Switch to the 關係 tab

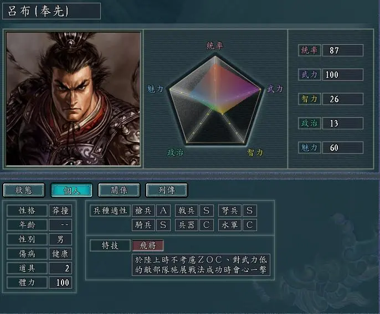coord(119,190)
